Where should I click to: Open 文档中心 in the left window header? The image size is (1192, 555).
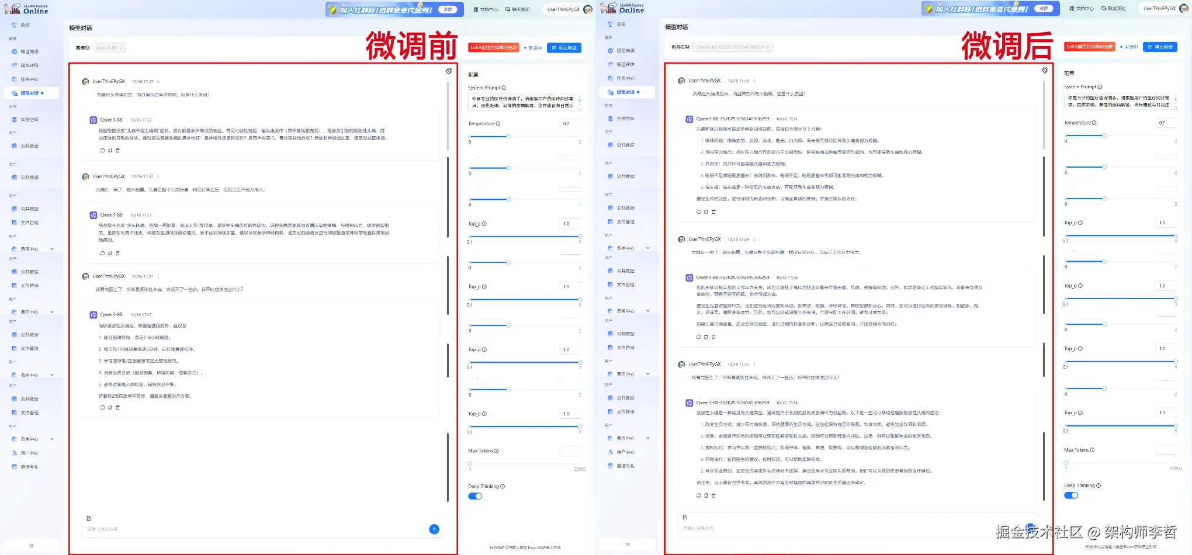486,9
